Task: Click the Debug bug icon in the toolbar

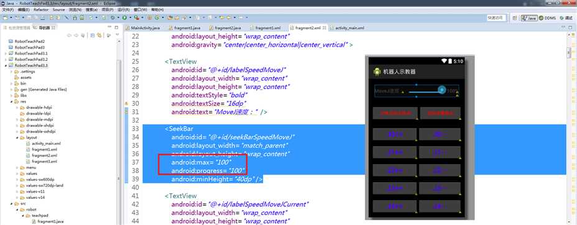Action: click(113, 17)
